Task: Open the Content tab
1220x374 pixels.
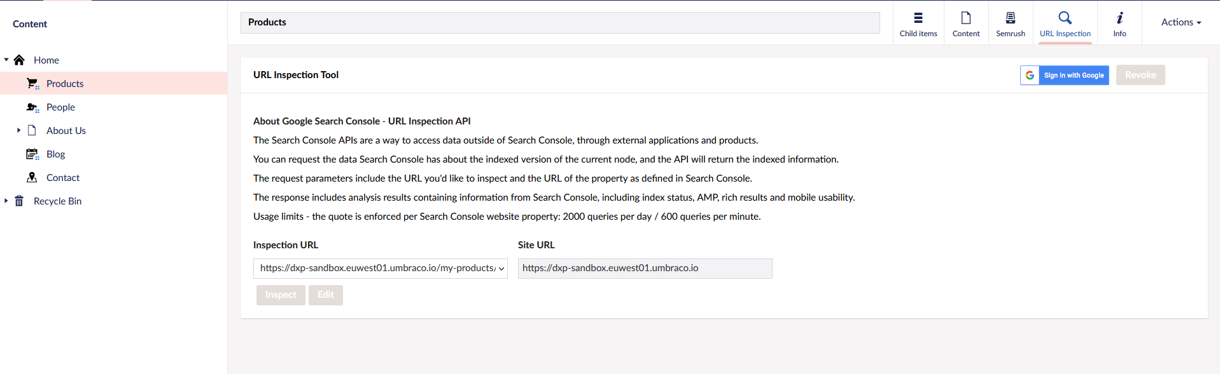Action: [x=965, y=23]
